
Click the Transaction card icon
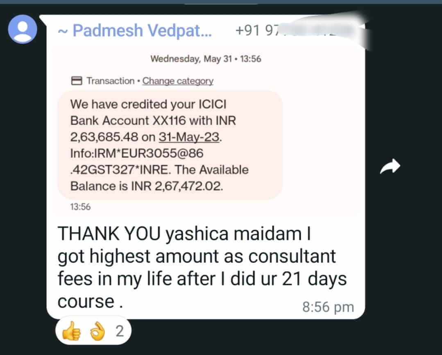click(76, 81)
